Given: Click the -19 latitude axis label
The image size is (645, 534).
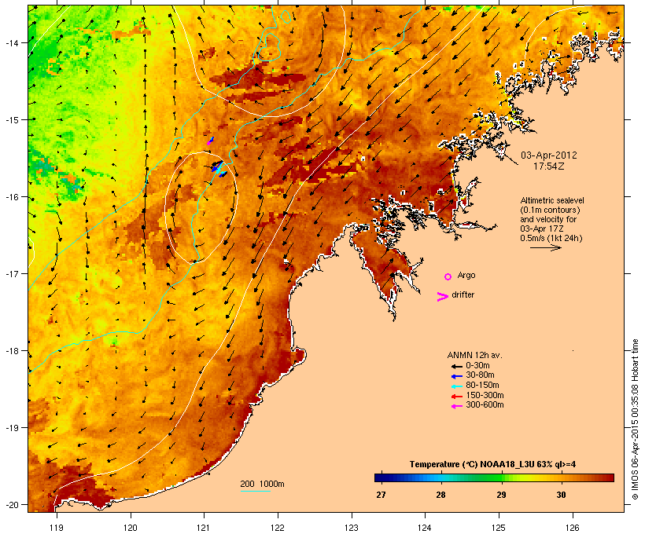Looking at the screenshot, I should click(11, 428).
